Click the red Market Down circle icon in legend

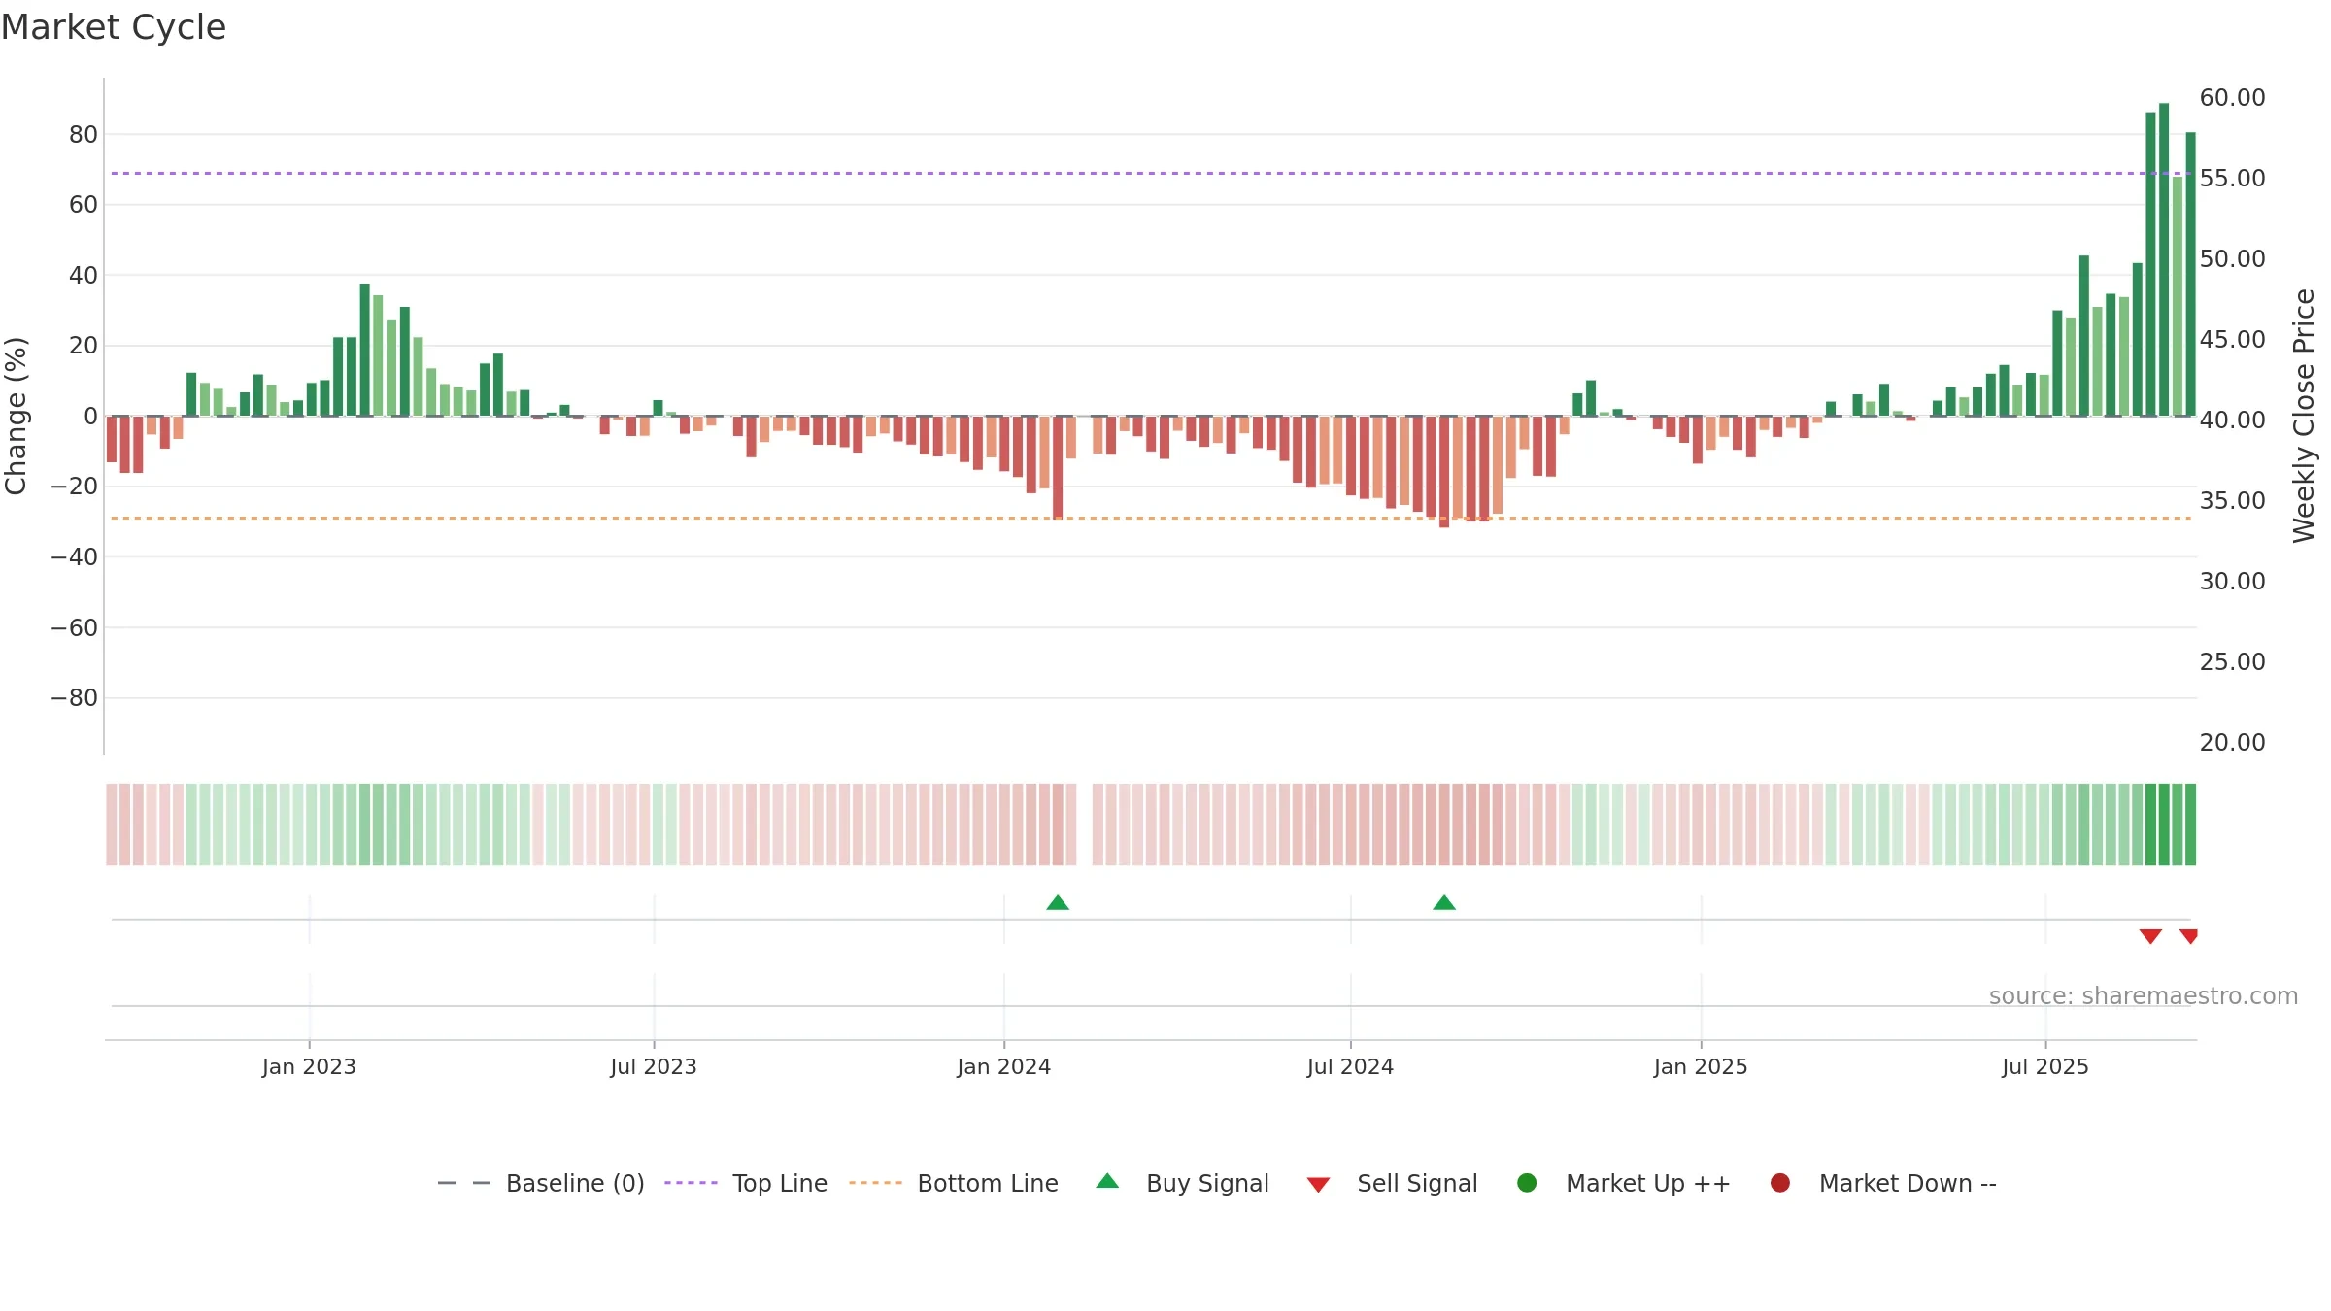[x=1780, y=1183]
